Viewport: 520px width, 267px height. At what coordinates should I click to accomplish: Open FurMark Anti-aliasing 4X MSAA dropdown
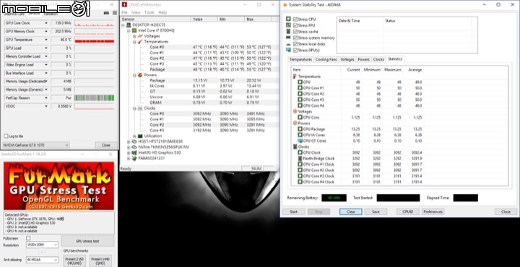(x=42, y=260)
